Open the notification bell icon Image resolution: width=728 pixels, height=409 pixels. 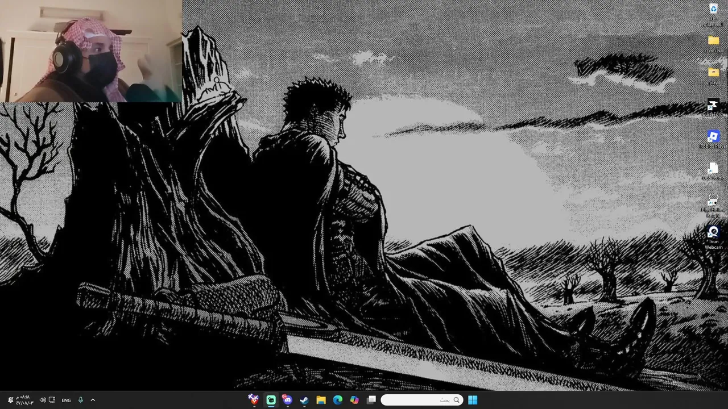(10, 400)
